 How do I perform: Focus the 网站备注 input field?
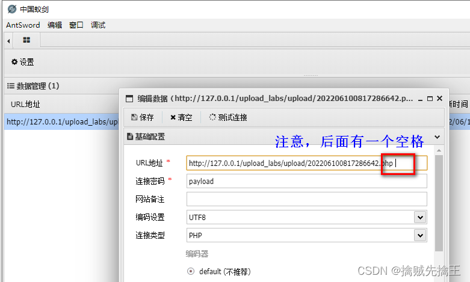pyautogui.click(x=307, y=199)
